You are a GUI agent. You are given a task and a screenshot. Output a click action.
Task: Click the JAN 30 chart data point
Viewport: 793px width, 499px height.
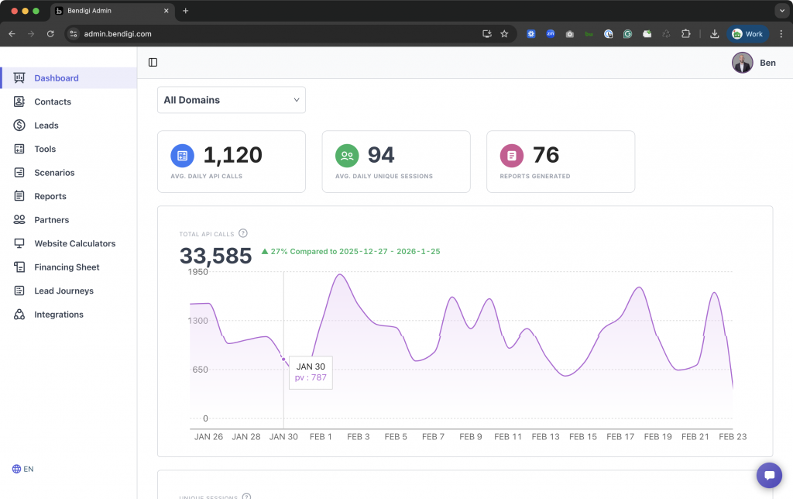coord(283,359)
